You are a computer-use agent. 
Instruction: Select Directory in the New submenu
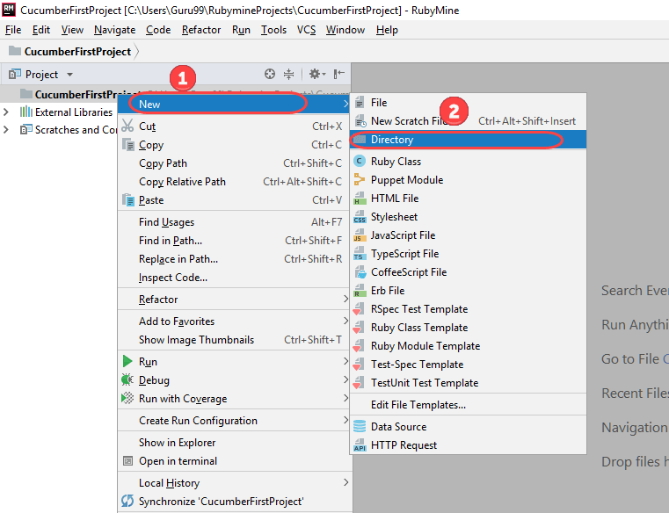[x=391, y=140]
